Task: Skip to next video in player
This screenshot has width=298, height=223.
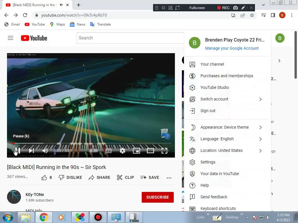Action: coord(31,151)
